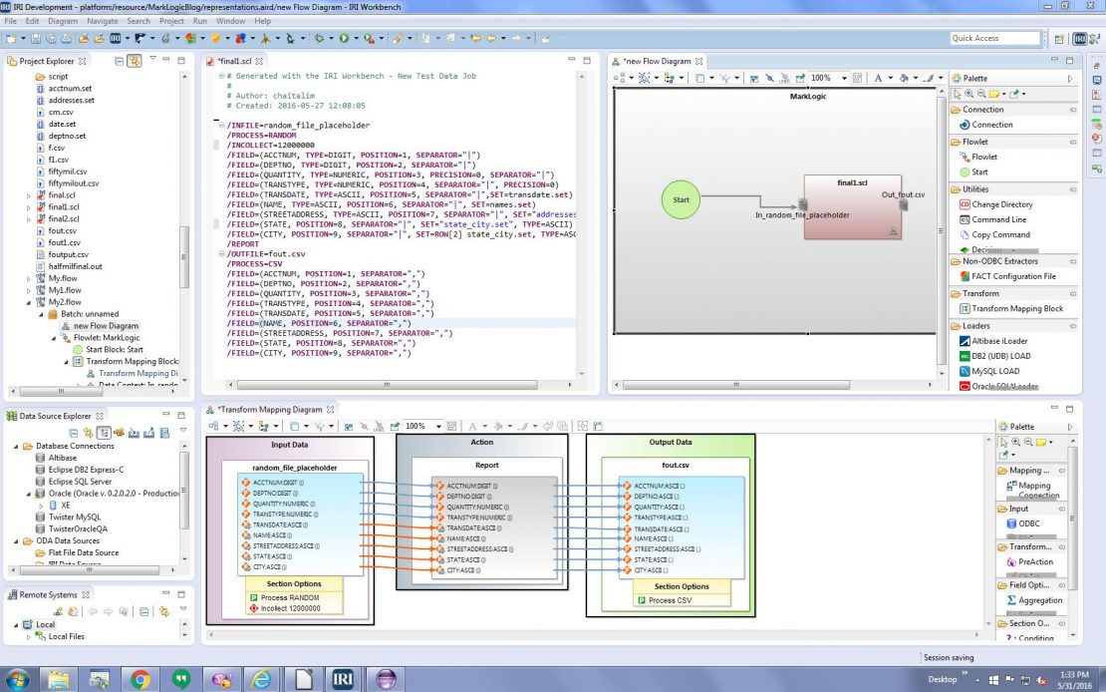Image resolution: width=1106 pixels, height=692 pixels.
Task: Open the Diagram menu
Action: 63,21
